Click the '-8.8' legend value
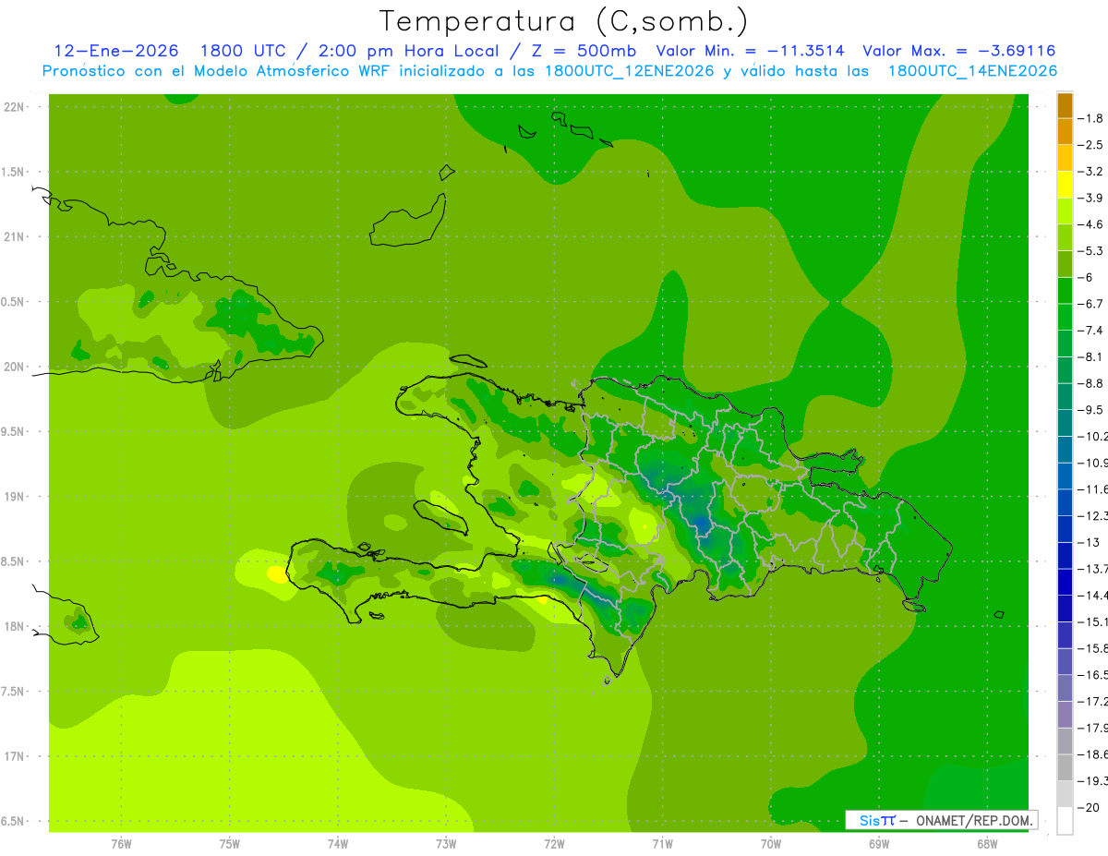1108x856 pixels. point(1090,383)
